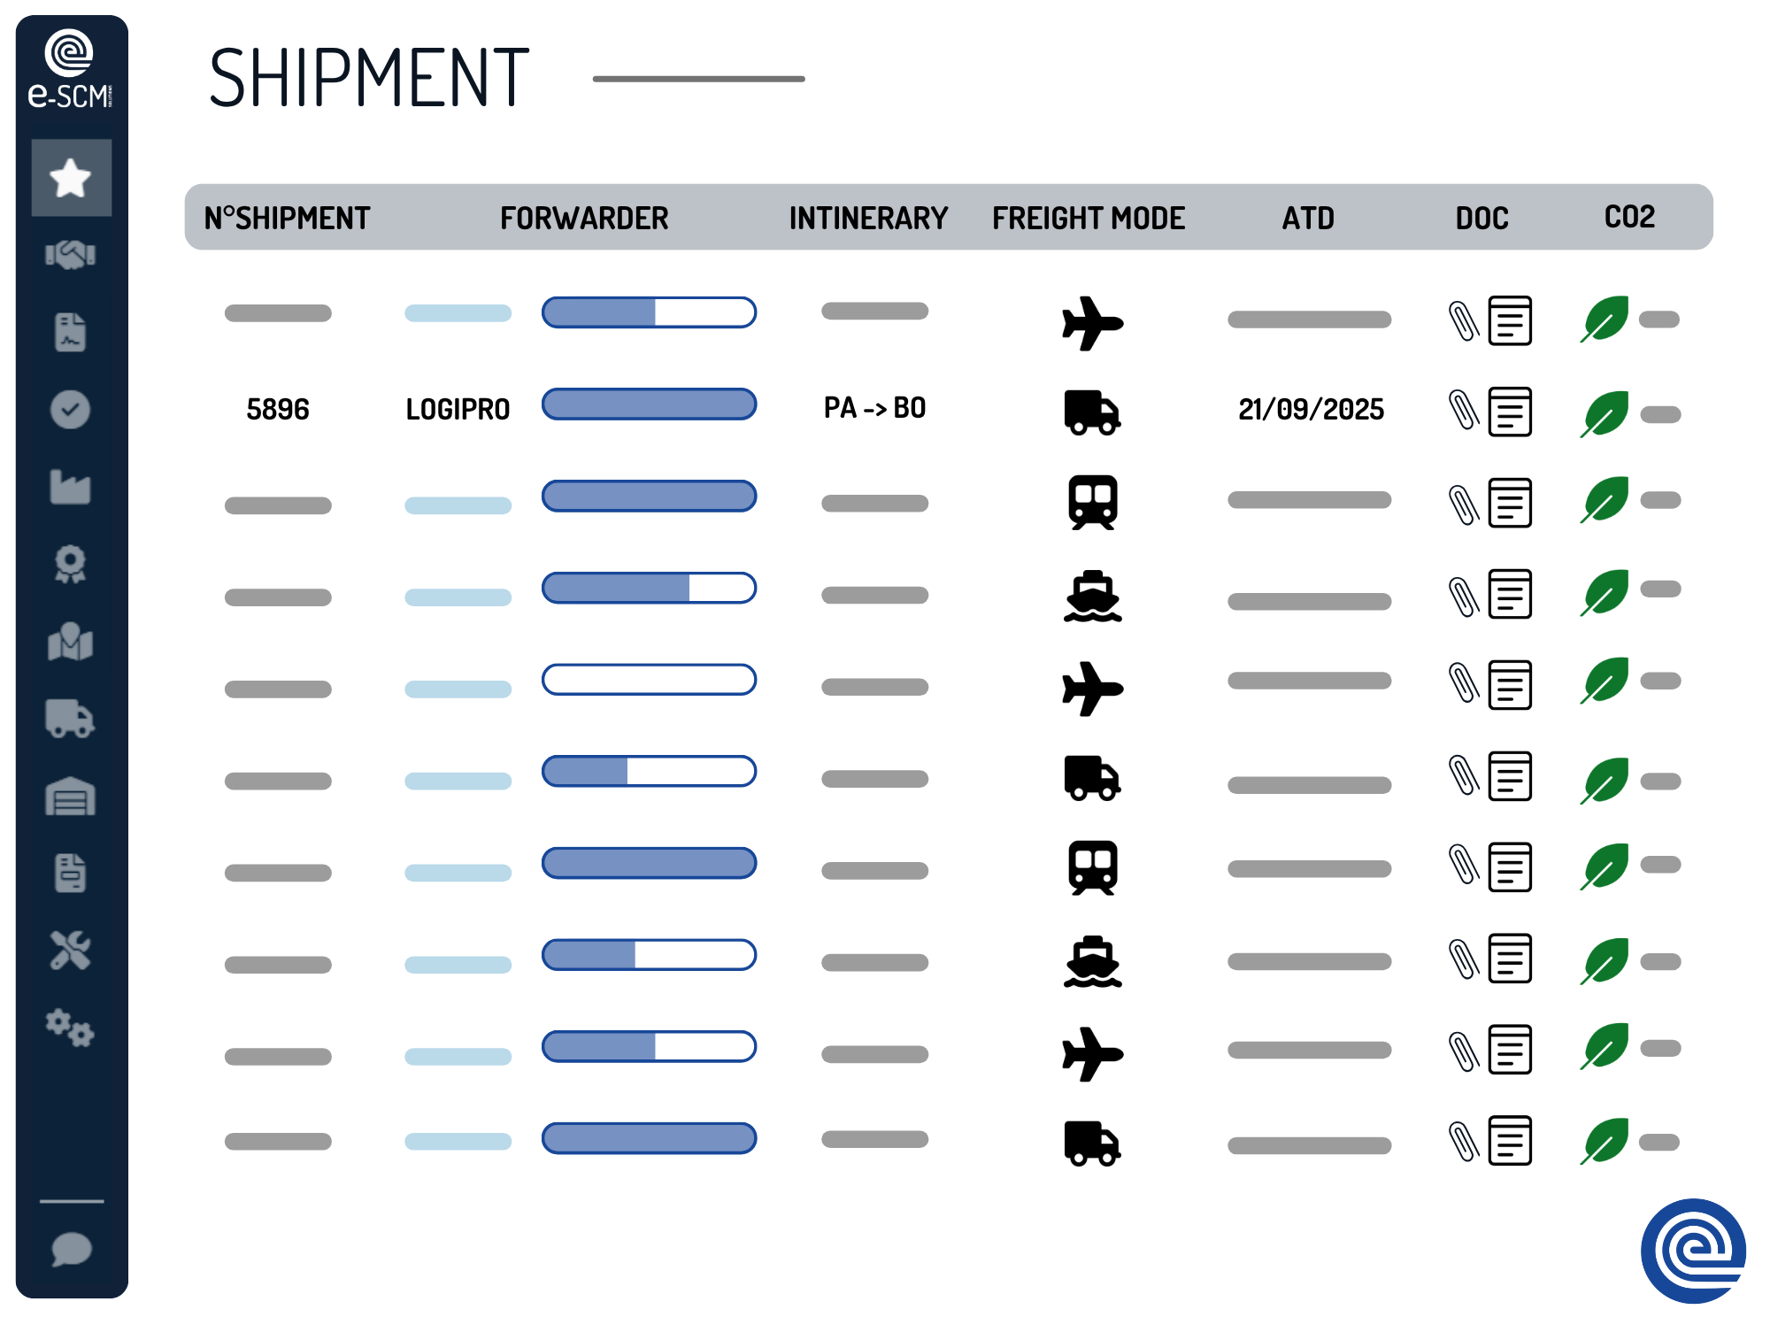Open the chat bubble icon in sidebar
Image resolution: width=1770 pixels, height=1317 pixels.
pos(71,1249)
